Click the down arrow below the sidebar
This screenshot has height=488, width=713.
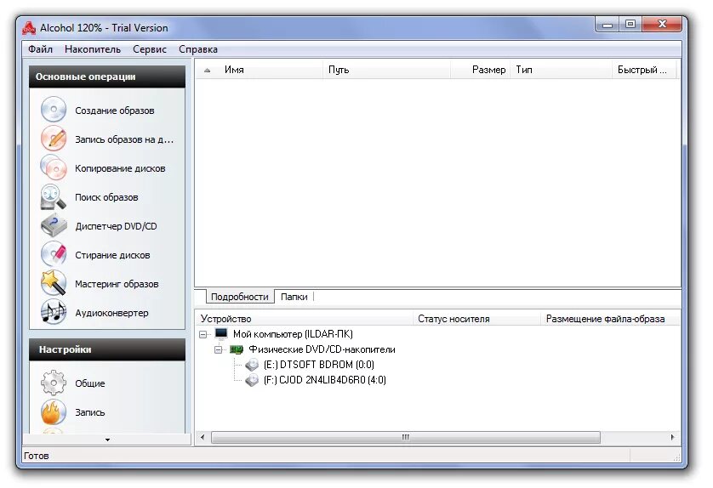pyautogui.click(x=107, y=440)
